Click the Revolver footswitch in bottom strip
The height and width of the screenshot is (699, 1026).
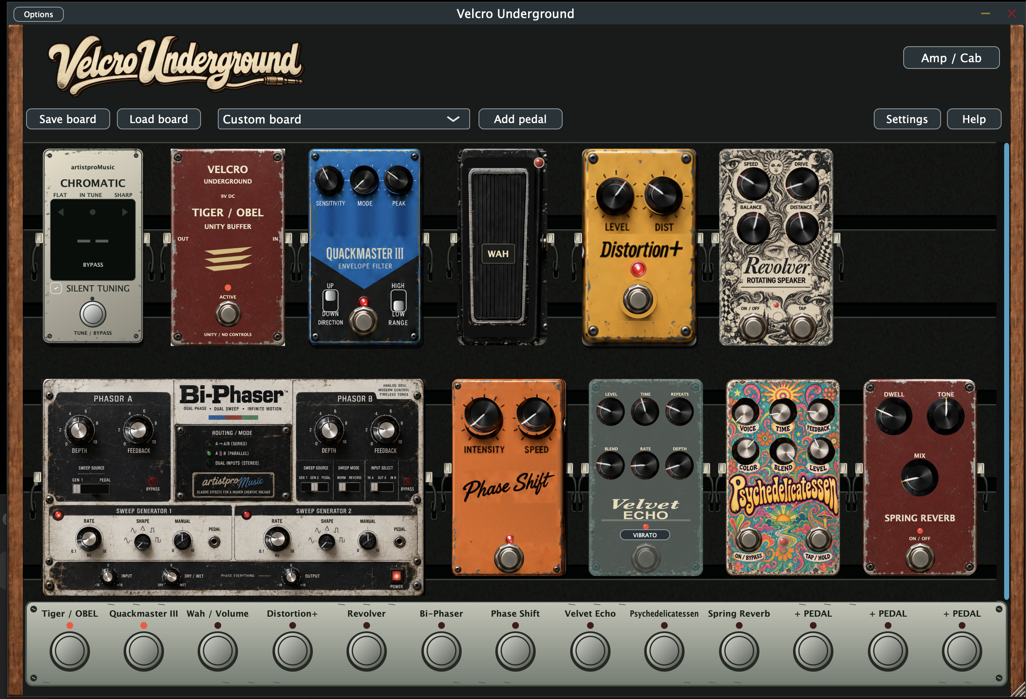click(366, 651)
